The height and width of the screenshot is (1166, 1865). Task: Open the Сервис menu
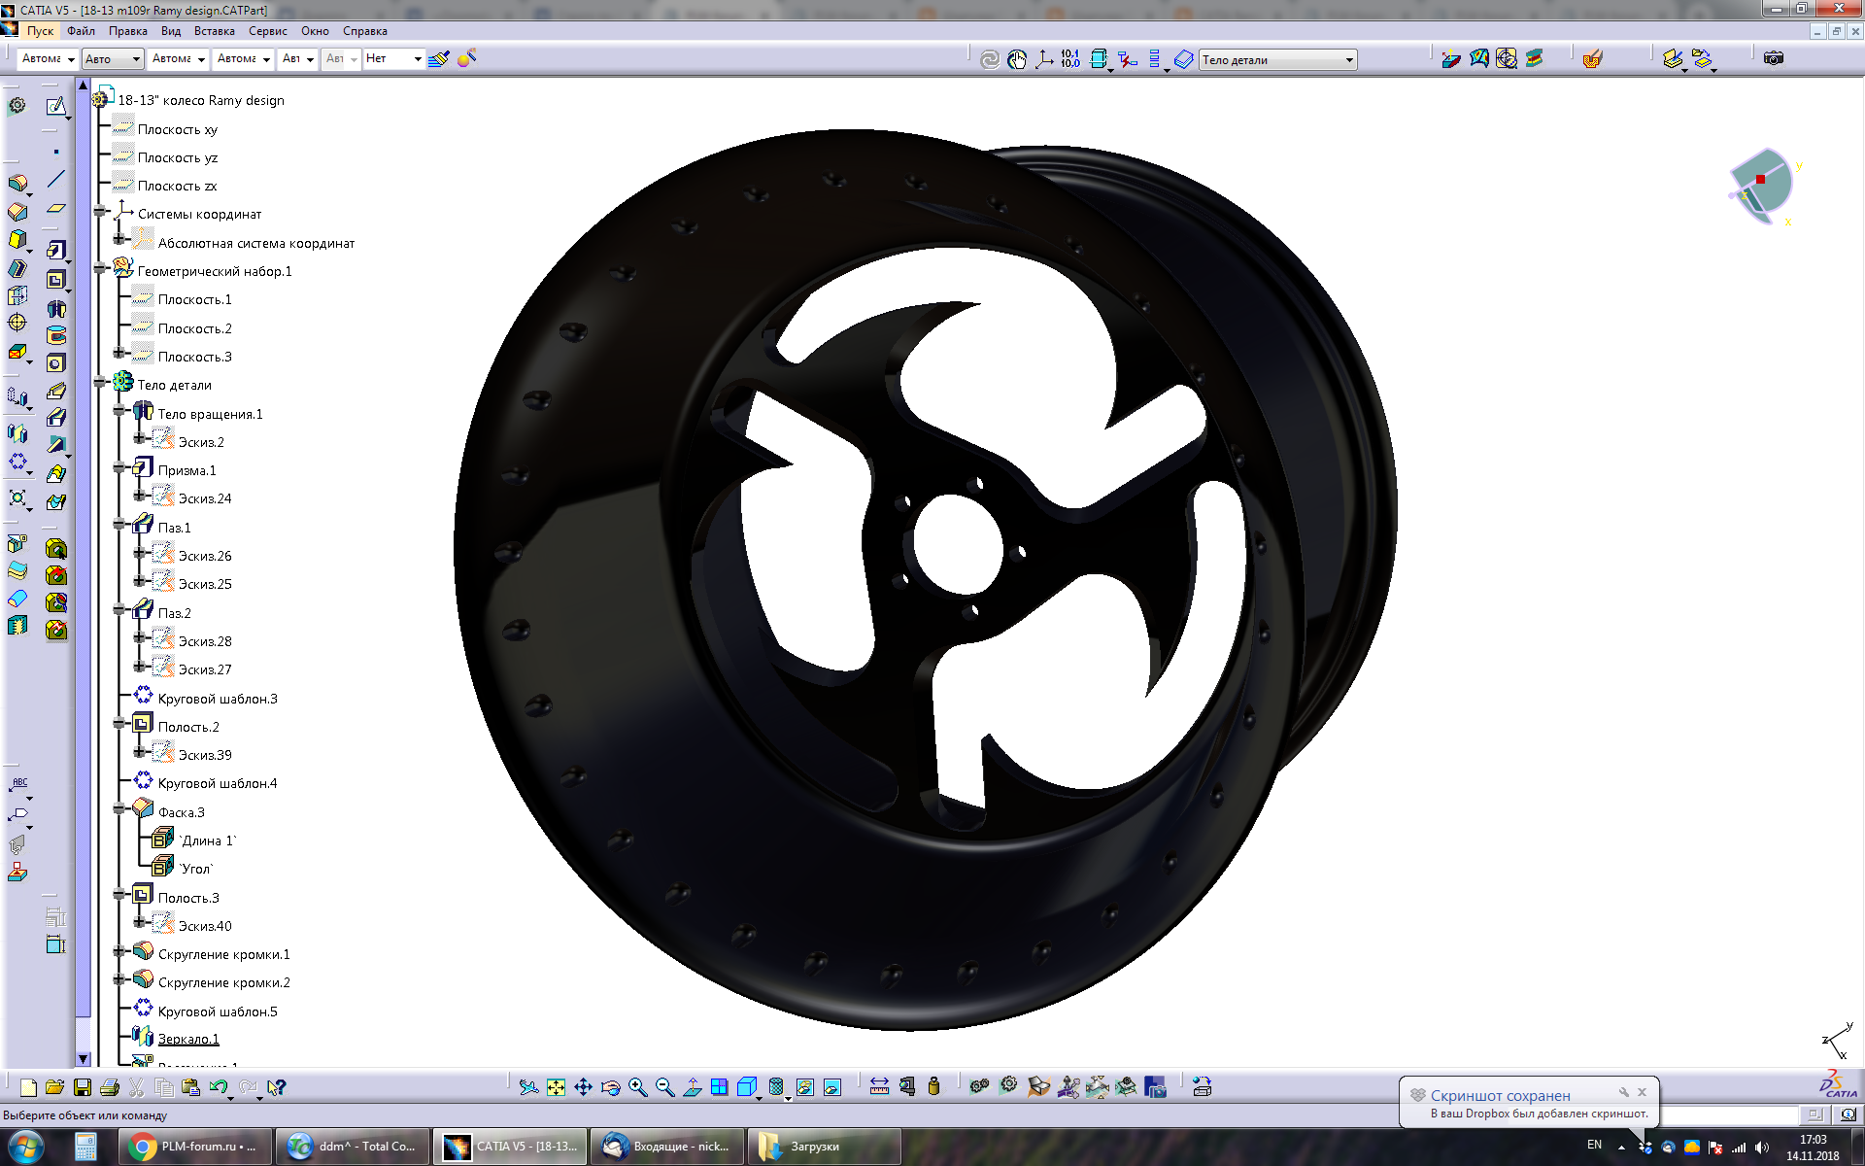pos(267,31)
